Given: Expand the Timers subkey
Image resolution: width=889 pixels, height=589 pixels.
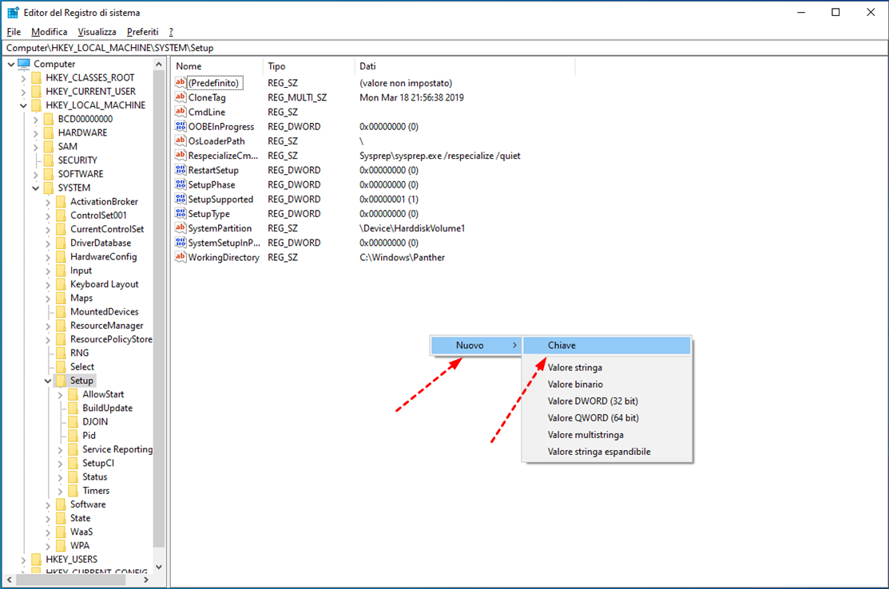Looking at the screenshot, I should tap(60, 491).
